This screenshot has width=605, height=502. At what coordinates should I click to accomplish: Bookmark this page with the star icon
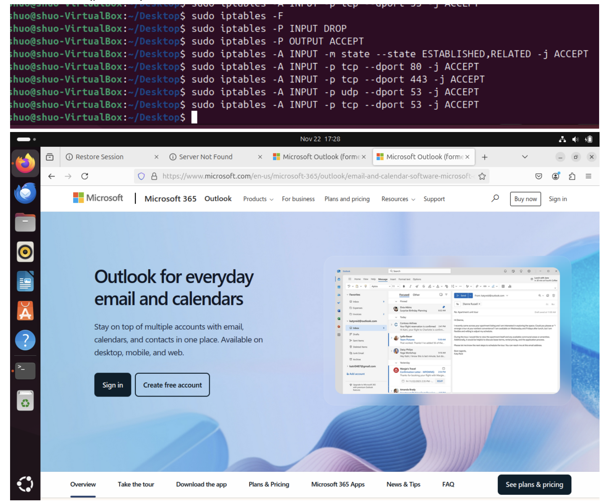coord(482,176)
